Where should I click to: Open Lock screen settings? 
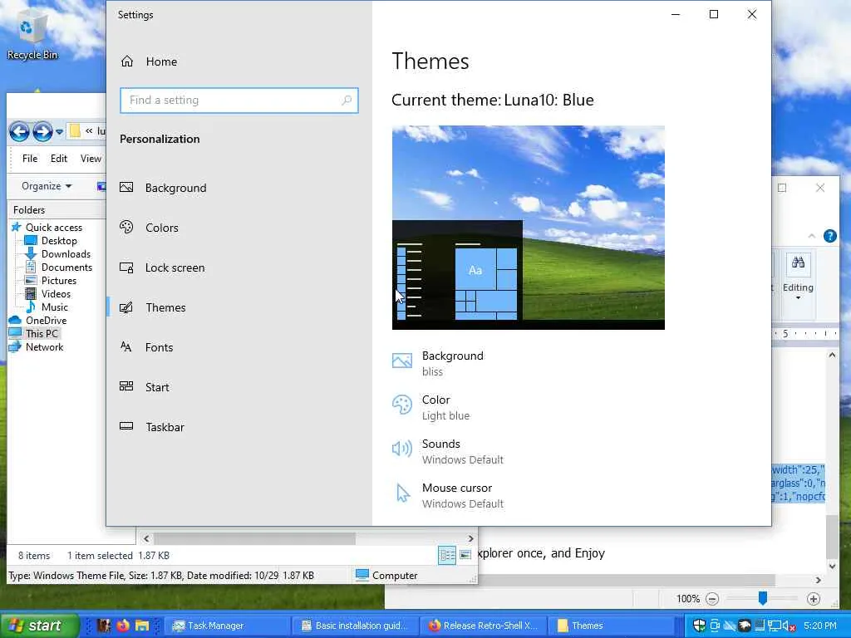click(x=162, y=267)
